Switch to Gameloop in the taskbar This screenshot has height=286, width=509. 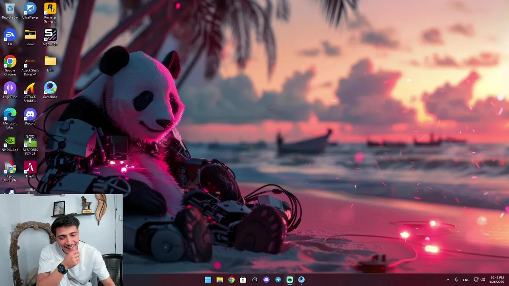click(301, 280)
